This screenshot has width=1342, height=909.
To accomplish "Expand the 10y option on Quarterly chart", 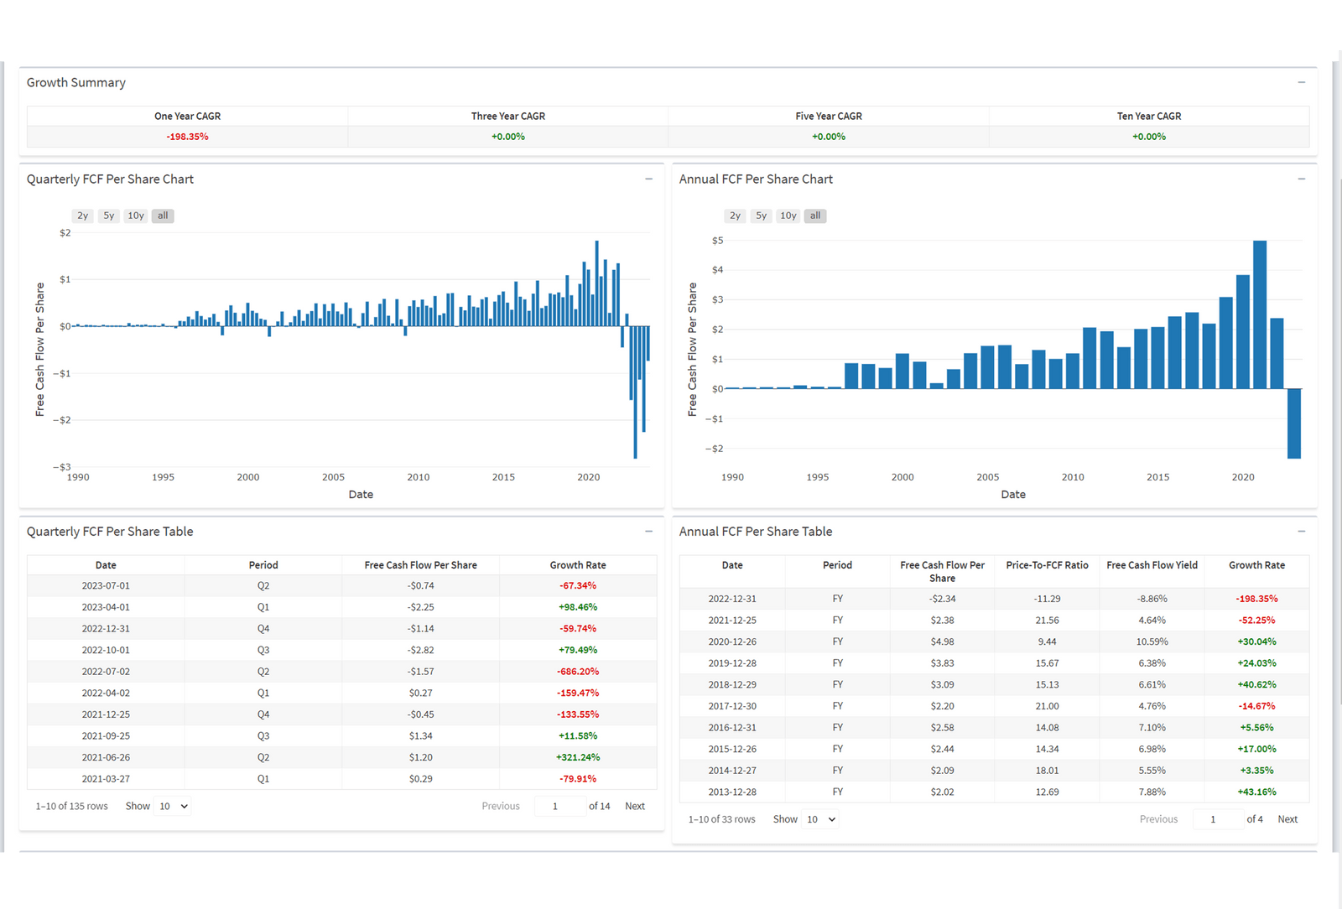I will coord(135,216).
